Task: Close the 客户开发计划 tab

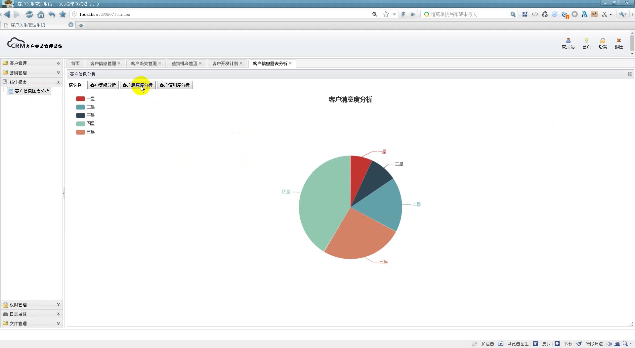Action: (x=241, y=63)
